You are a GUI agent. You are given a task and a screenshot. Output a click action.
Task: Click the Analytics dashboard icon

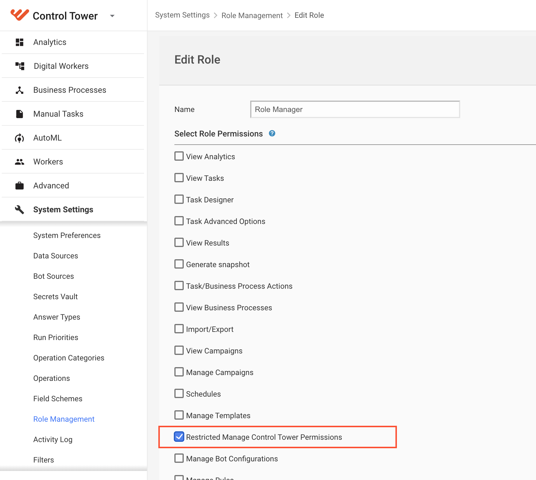[20, 42]
